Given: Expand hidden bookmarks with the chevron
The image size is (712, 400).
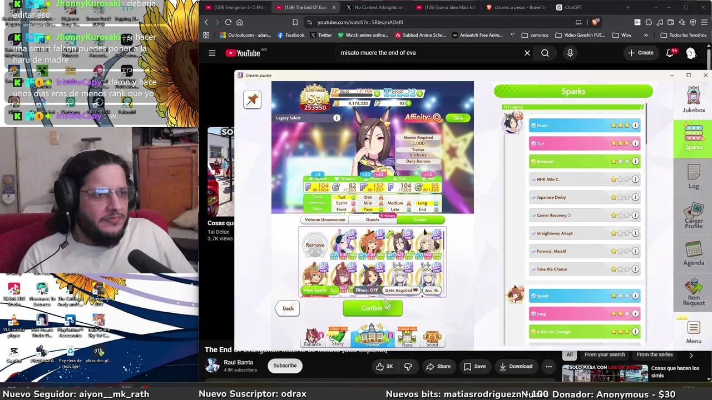Looking at the screenshot, I should pos(646,35).
